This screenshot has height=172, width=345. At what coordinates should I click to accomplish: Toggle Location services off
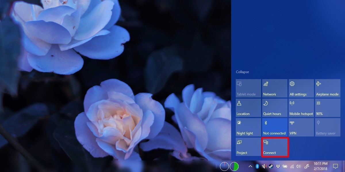click(x=248, y=107)
